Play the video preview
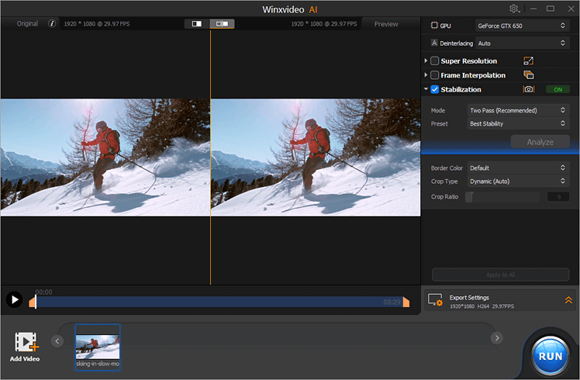This screenshot has width=580, height=380. tap(13, 299)
